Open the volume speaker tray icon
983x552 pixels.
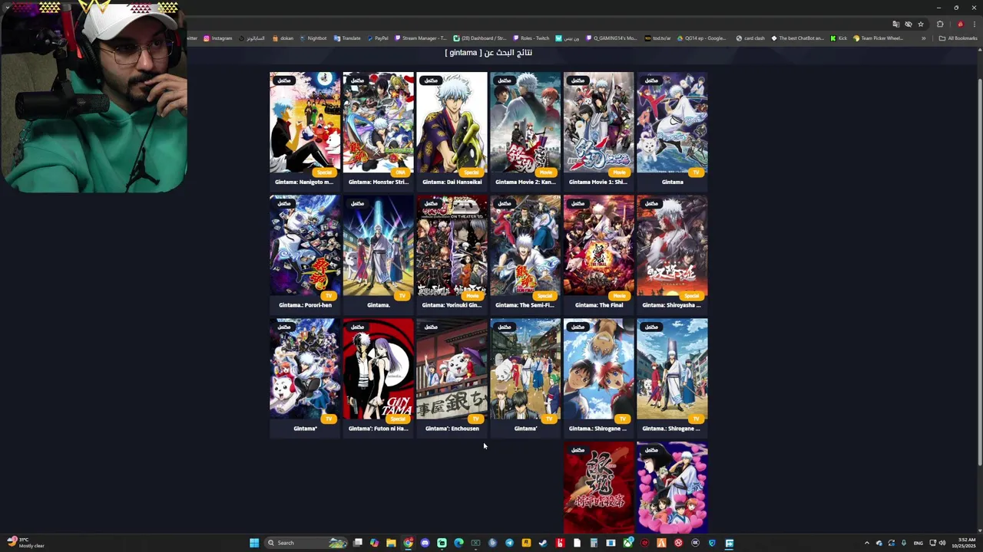[x=942, y=543]
